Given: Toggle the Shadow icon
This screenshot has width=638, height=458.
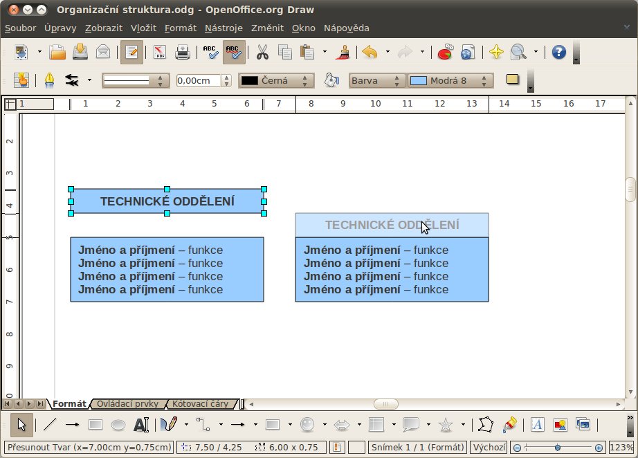Looking at the screenshot, I should (513, 80).
